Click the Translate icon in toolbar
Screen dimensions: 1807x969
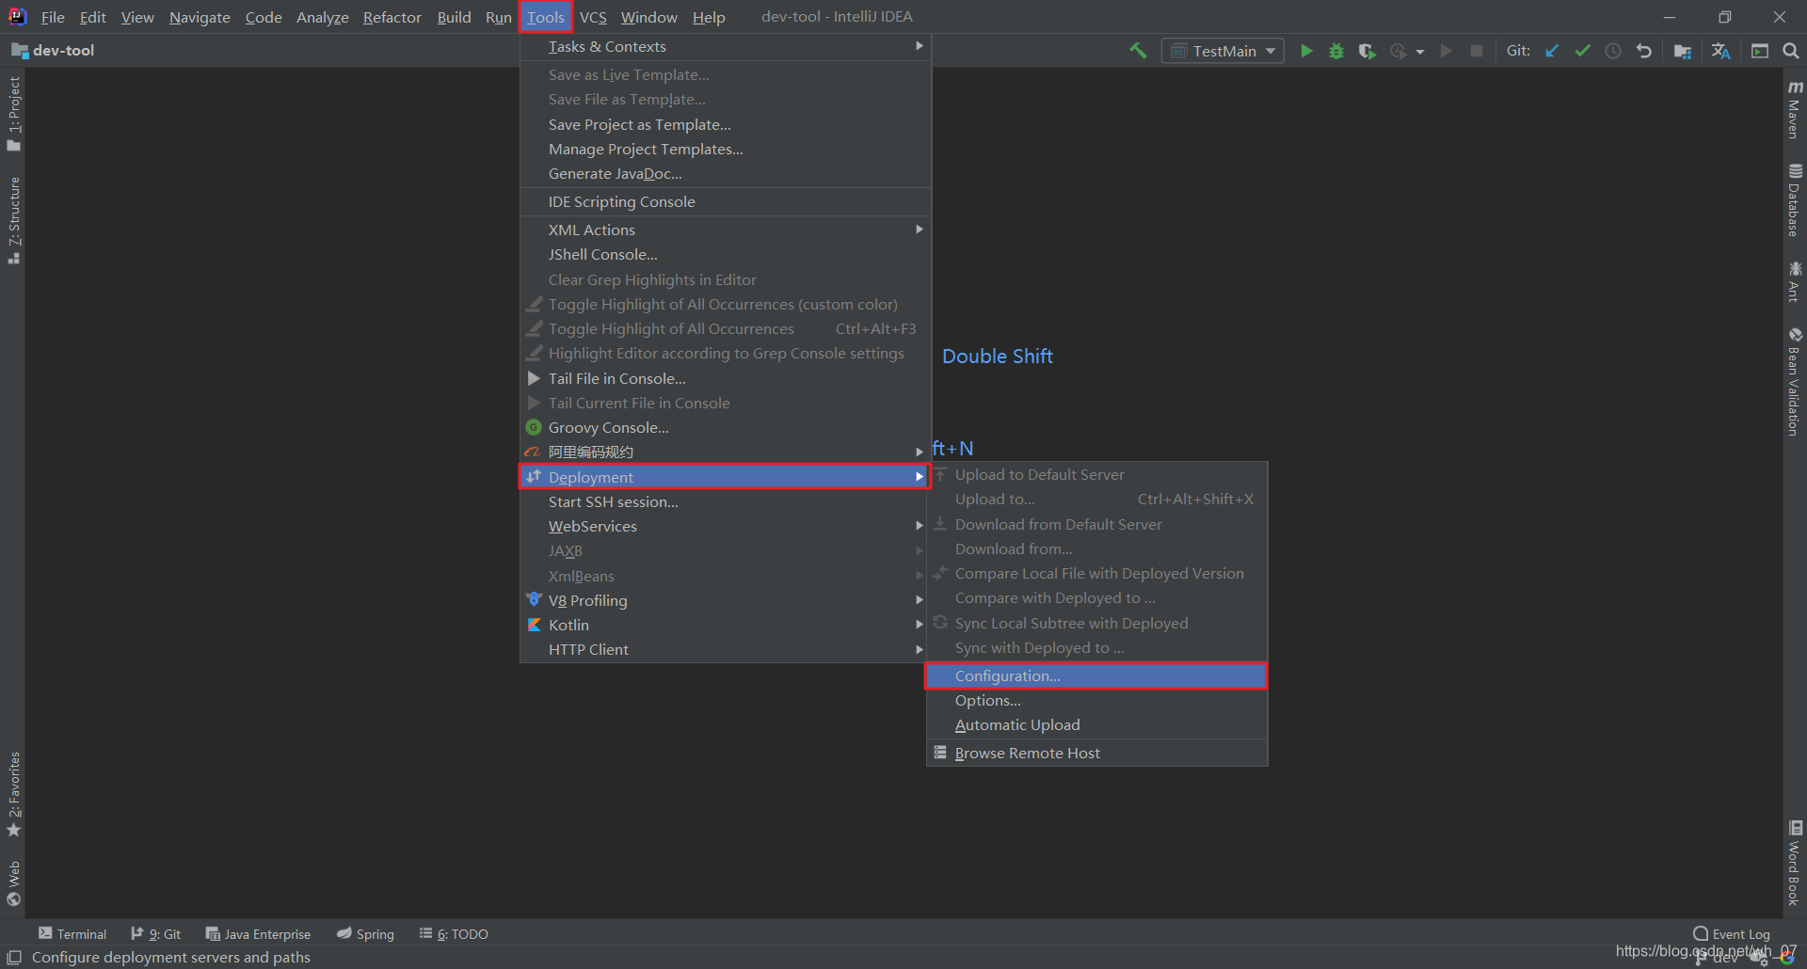(x=1721, y=51)
